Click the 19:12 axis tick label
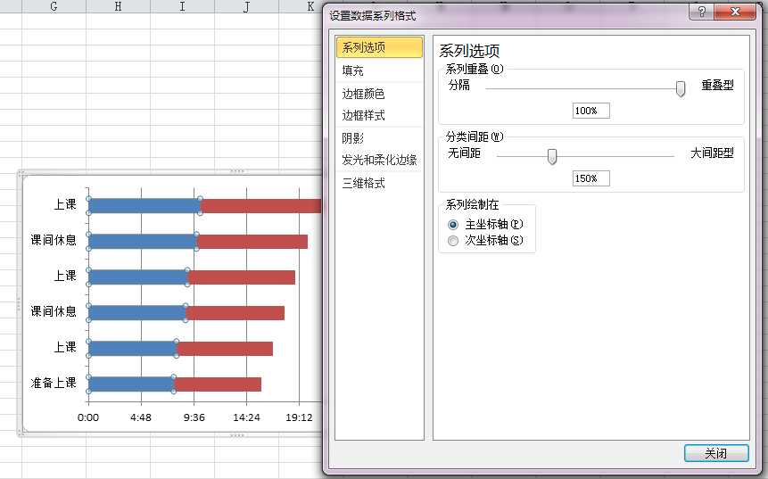 (x=300, y=417)
